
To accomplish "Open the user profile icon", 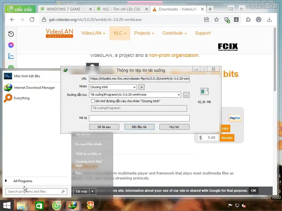I will (x=259, y=20).
